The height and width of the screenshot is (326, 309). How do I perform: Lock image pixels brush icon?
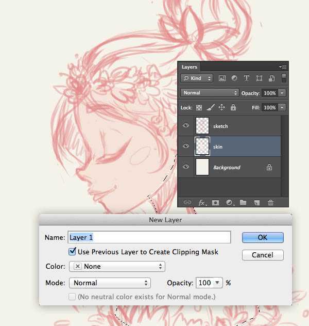click(211, 107)
